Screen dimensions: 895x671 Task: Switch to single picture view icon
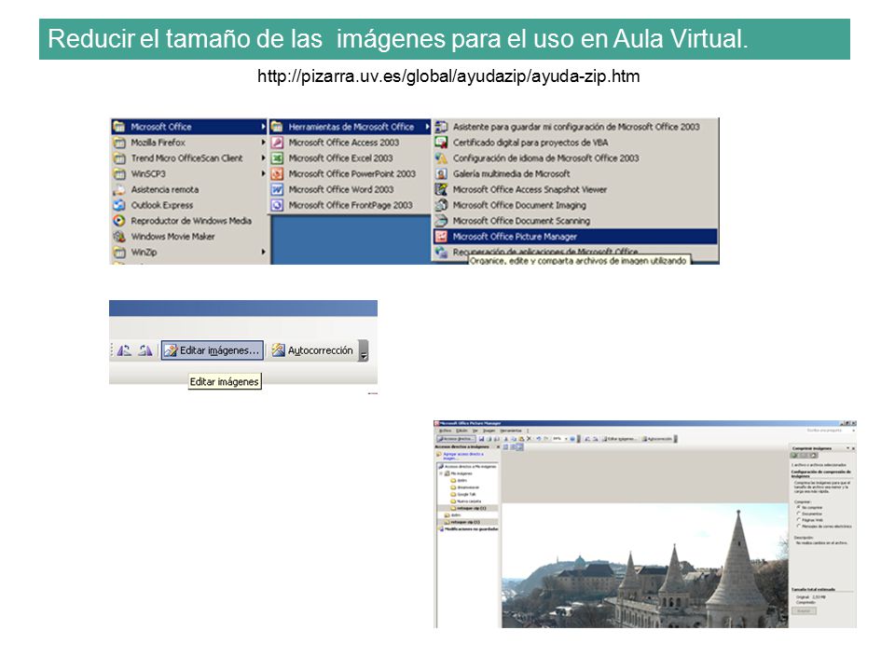coord(520,446)
